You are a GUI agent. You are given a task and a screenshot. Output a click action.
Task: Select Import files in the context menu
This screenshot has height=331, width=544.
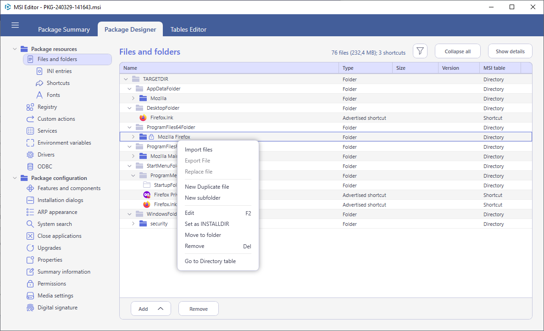(x=199, y=150)
